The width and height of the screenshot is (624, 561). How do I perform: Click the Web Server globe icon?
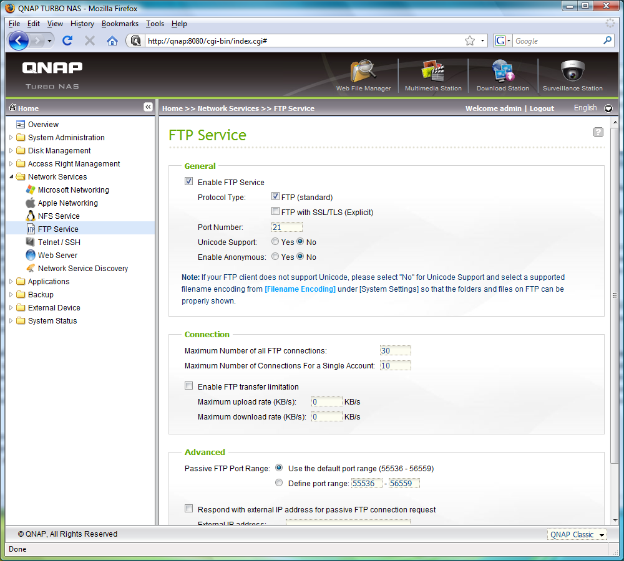(31, 255)
